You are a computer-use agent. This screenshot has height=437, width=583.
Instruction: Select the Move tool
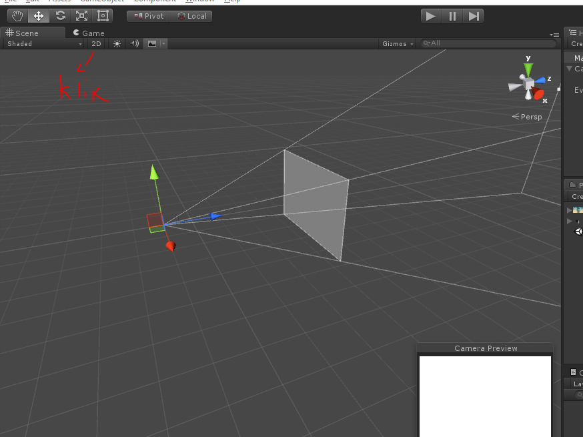(38, 15)
